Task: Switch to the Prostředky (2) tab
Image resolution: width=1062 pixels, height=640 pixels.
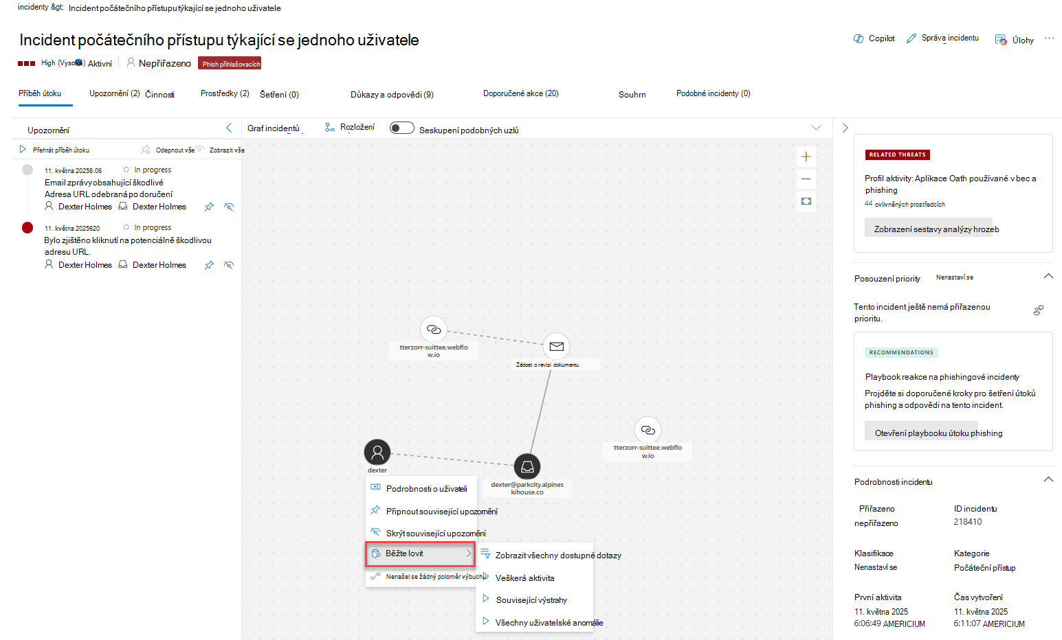Action: click(x=225, y=93)
